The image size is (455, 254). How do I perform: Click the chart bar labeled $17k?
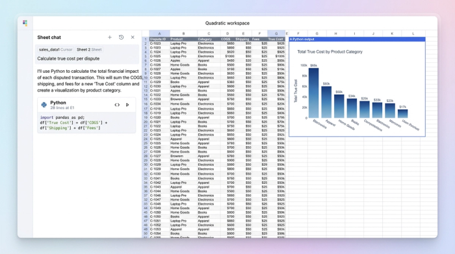click(x=402, y=114)
